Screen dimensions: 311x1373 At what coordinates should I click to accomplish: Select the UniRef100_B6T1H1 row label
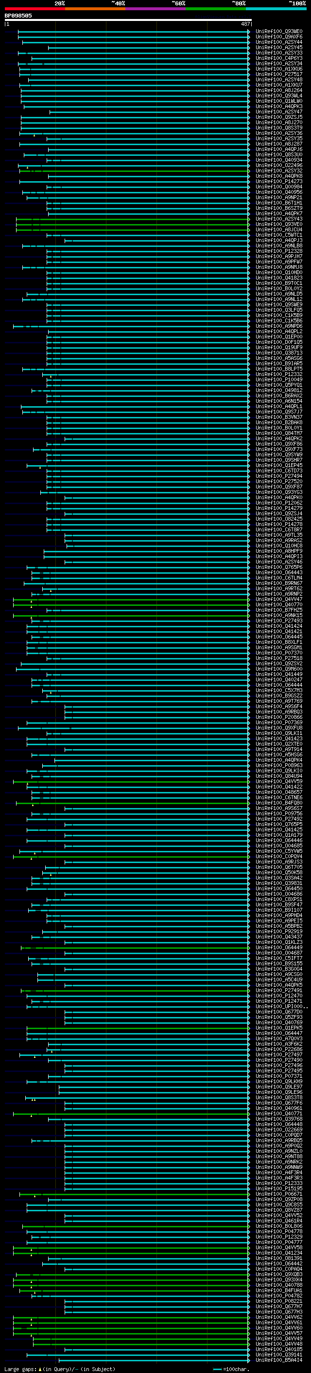coord(279,203)
